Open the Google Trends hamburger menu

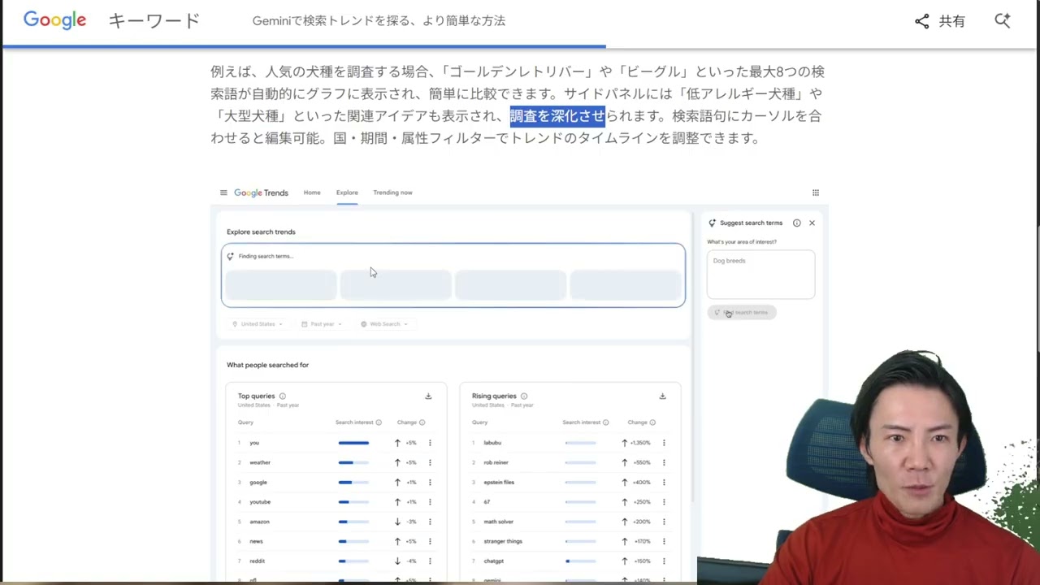[x=223, y=193]
